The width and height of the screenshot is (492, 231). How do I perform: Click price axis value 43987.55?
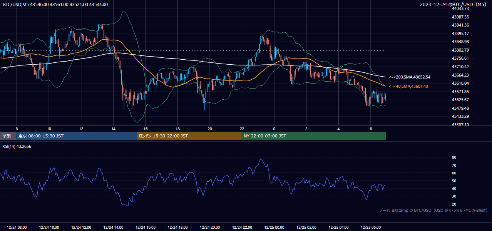point(460,17)
